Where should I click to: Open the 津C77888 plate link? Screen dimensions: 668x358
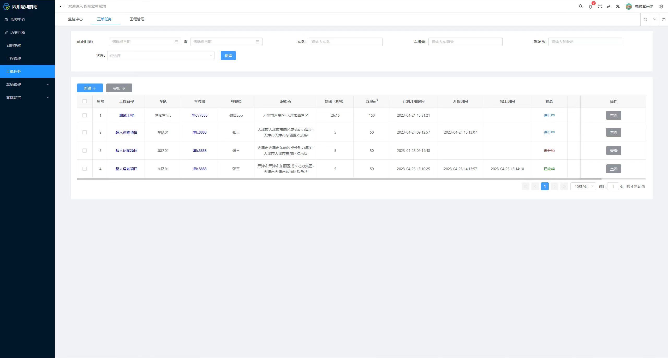[200, 115]
